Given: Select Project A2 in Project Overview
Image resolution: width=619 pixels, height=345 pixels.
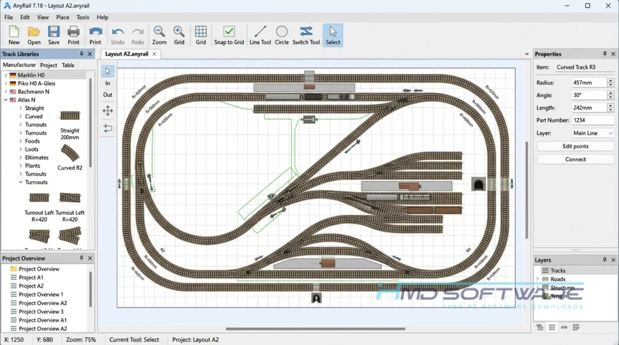Looking at the screenshot, I should pos(31,286).
